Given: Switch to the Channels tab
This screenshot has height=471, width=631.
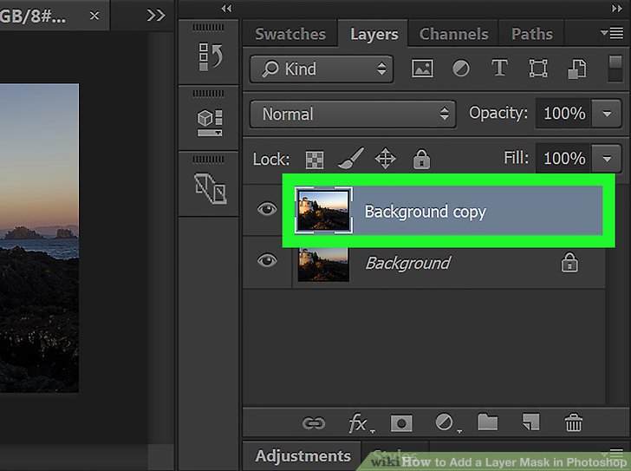Looking at the screenshot, I should click(452, 35).
